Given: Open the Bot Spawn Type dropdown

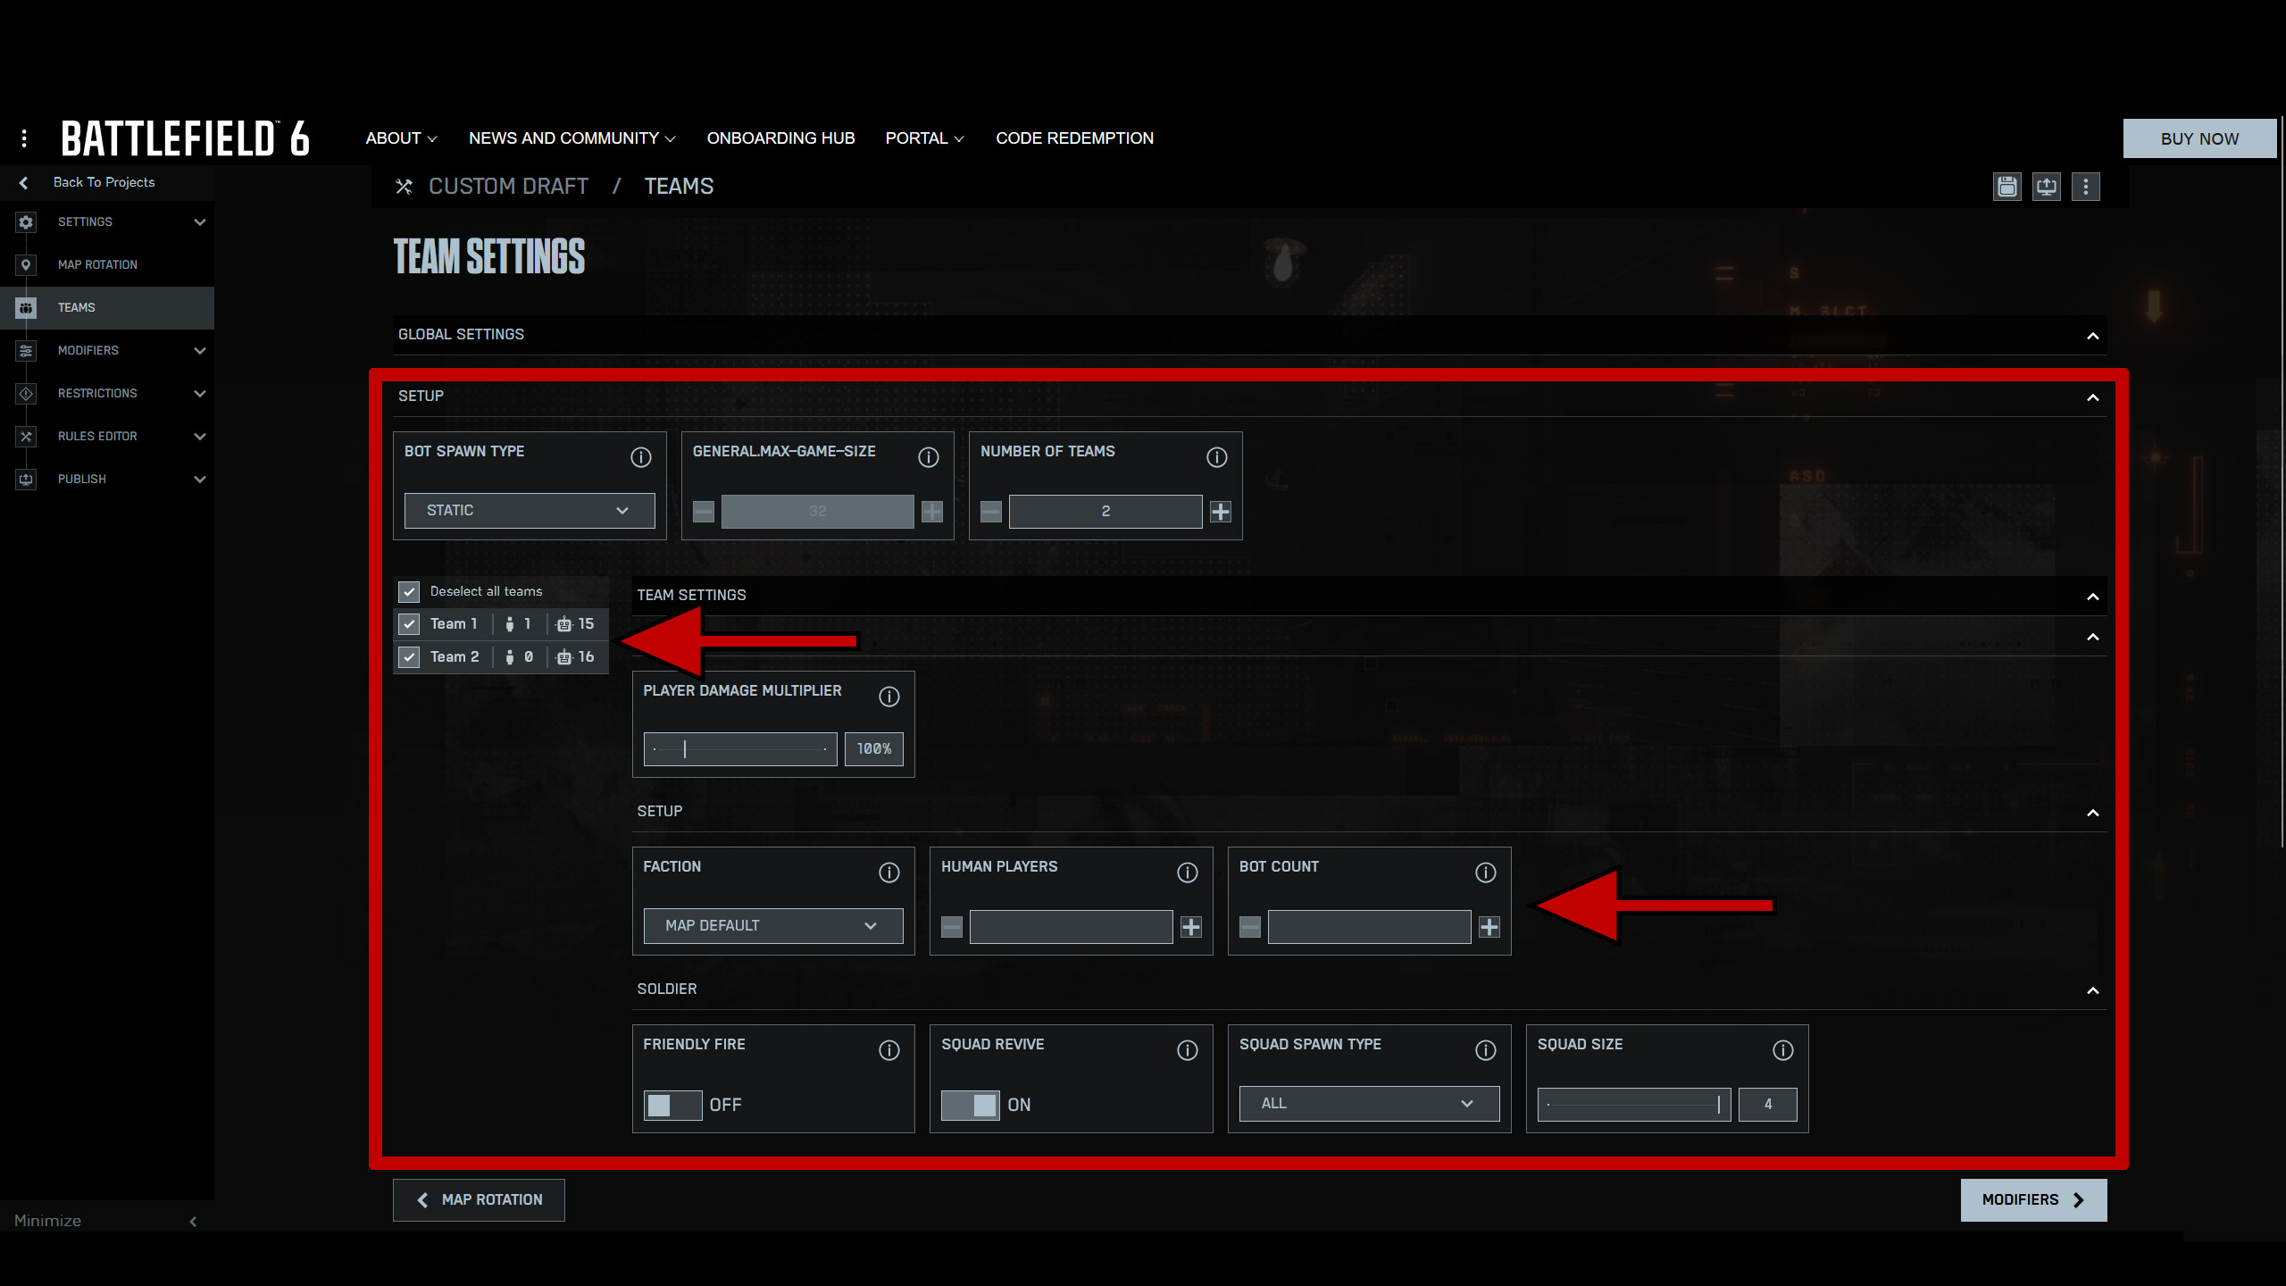Looking at the screenshot, I should pyautogui.click(x=529, y=511).
